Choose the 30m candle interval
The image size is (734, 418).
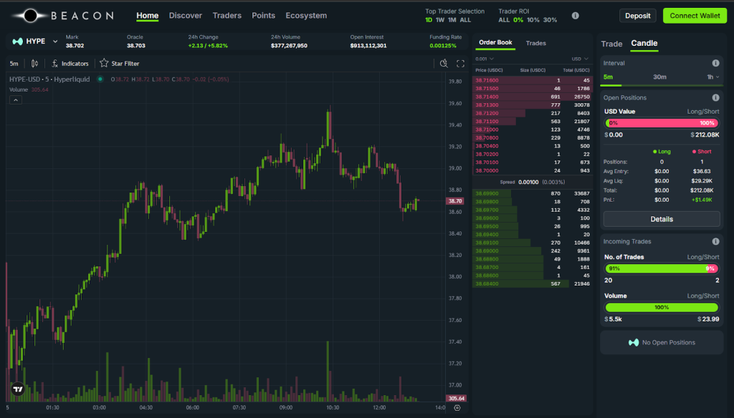click(659, 77)
